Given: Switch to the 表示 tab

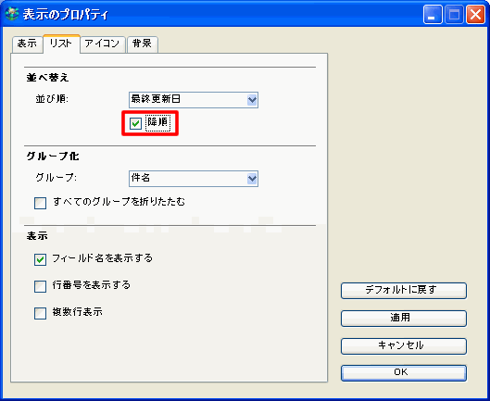Looking at the screenshot, I should (x=27, y=44).
